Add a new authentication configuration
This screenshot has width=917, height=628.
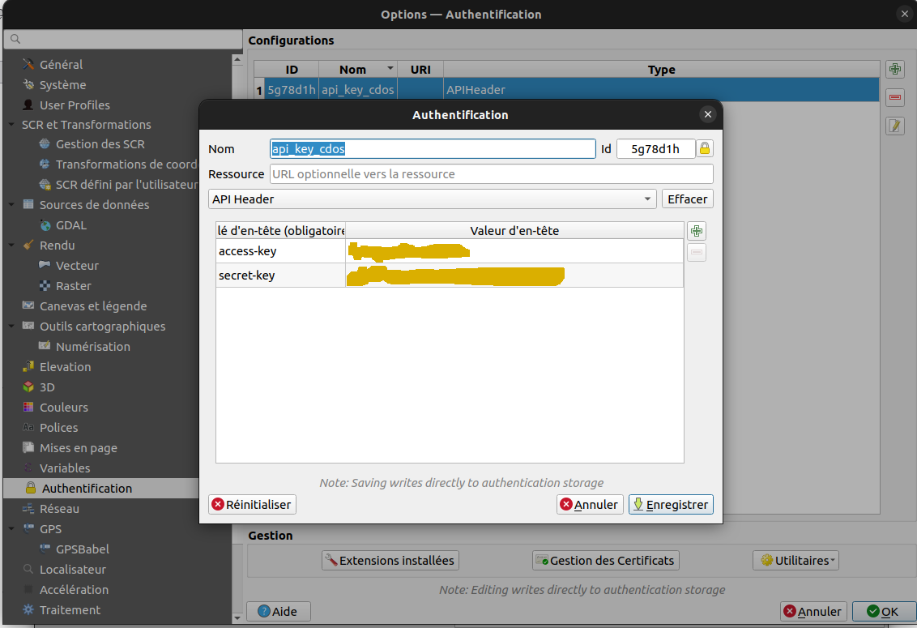tap(894, 69)
